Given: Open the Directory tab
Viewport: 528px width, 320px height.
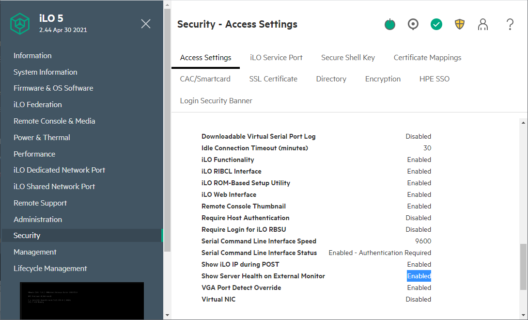Looking at the screenshot, I should click(x=331, y=79).
